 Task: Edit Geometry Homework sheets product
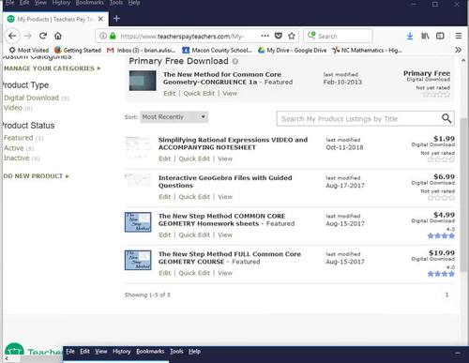[x=164, y=235]
